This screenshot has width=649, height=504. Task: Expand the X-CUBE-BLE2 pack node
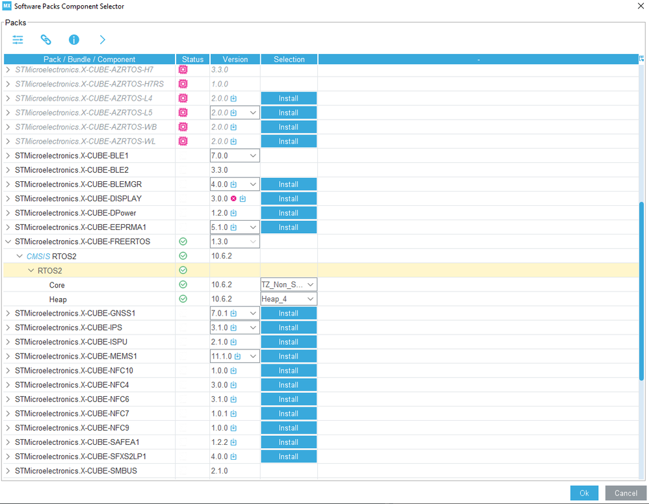[8, 170]
